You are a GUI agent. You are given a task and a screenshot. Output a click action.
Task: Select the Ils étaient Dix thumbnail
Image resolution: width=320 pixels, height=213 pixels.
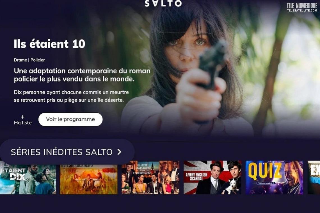(x=28, y=178)
